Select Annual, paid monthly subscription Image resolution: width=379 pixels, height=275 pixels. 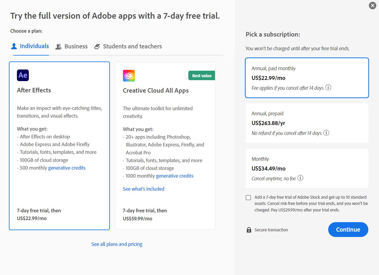tap(307, 78)
